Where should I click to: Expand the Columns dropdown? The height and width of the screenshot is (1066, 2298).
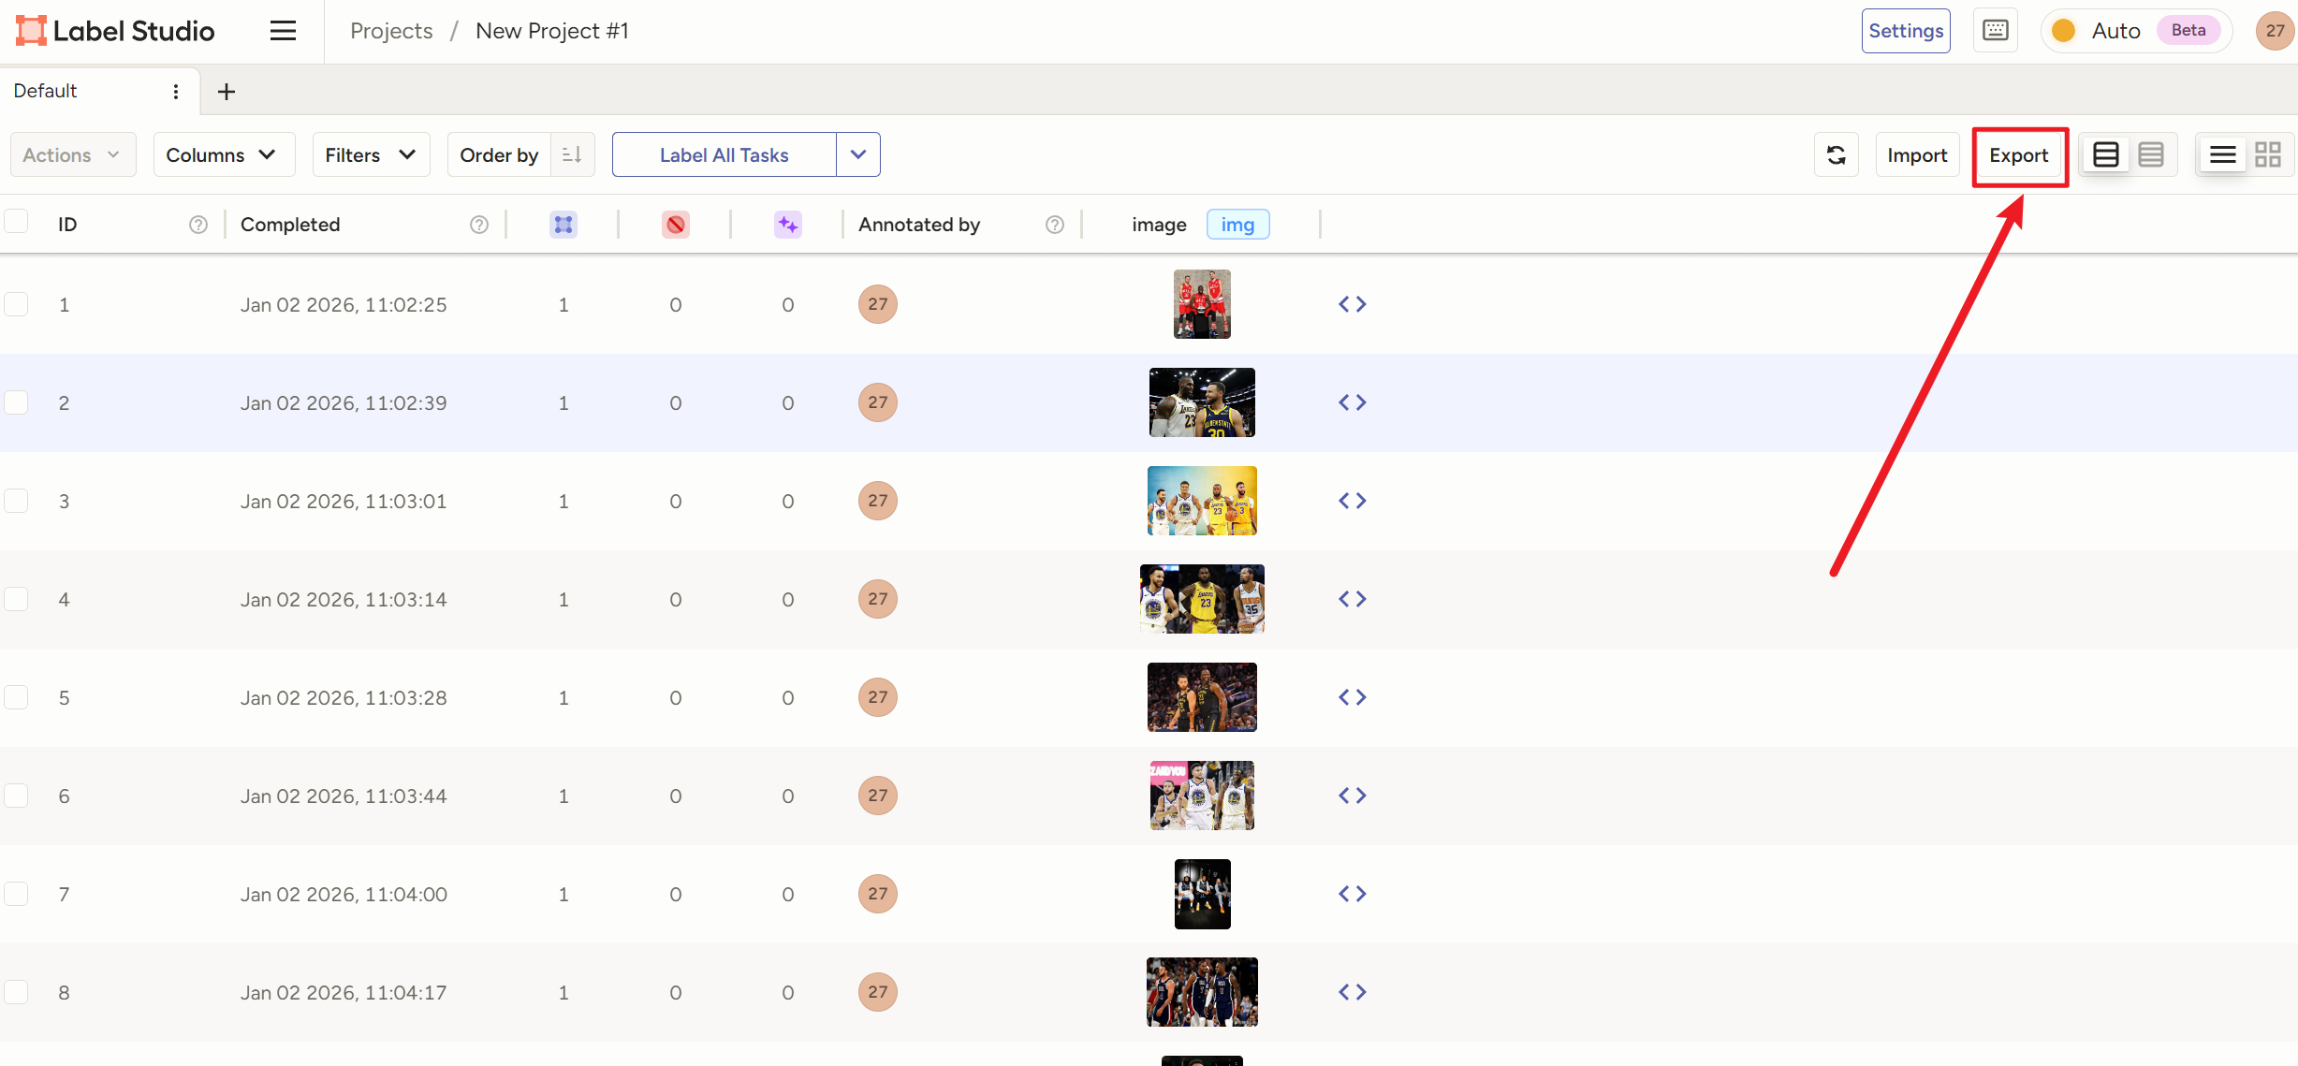click(223, 154)
